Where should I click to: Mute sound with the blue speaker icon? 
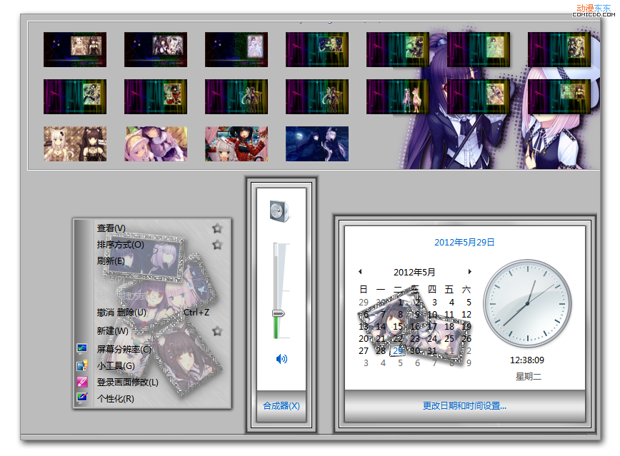coord(281,359)
